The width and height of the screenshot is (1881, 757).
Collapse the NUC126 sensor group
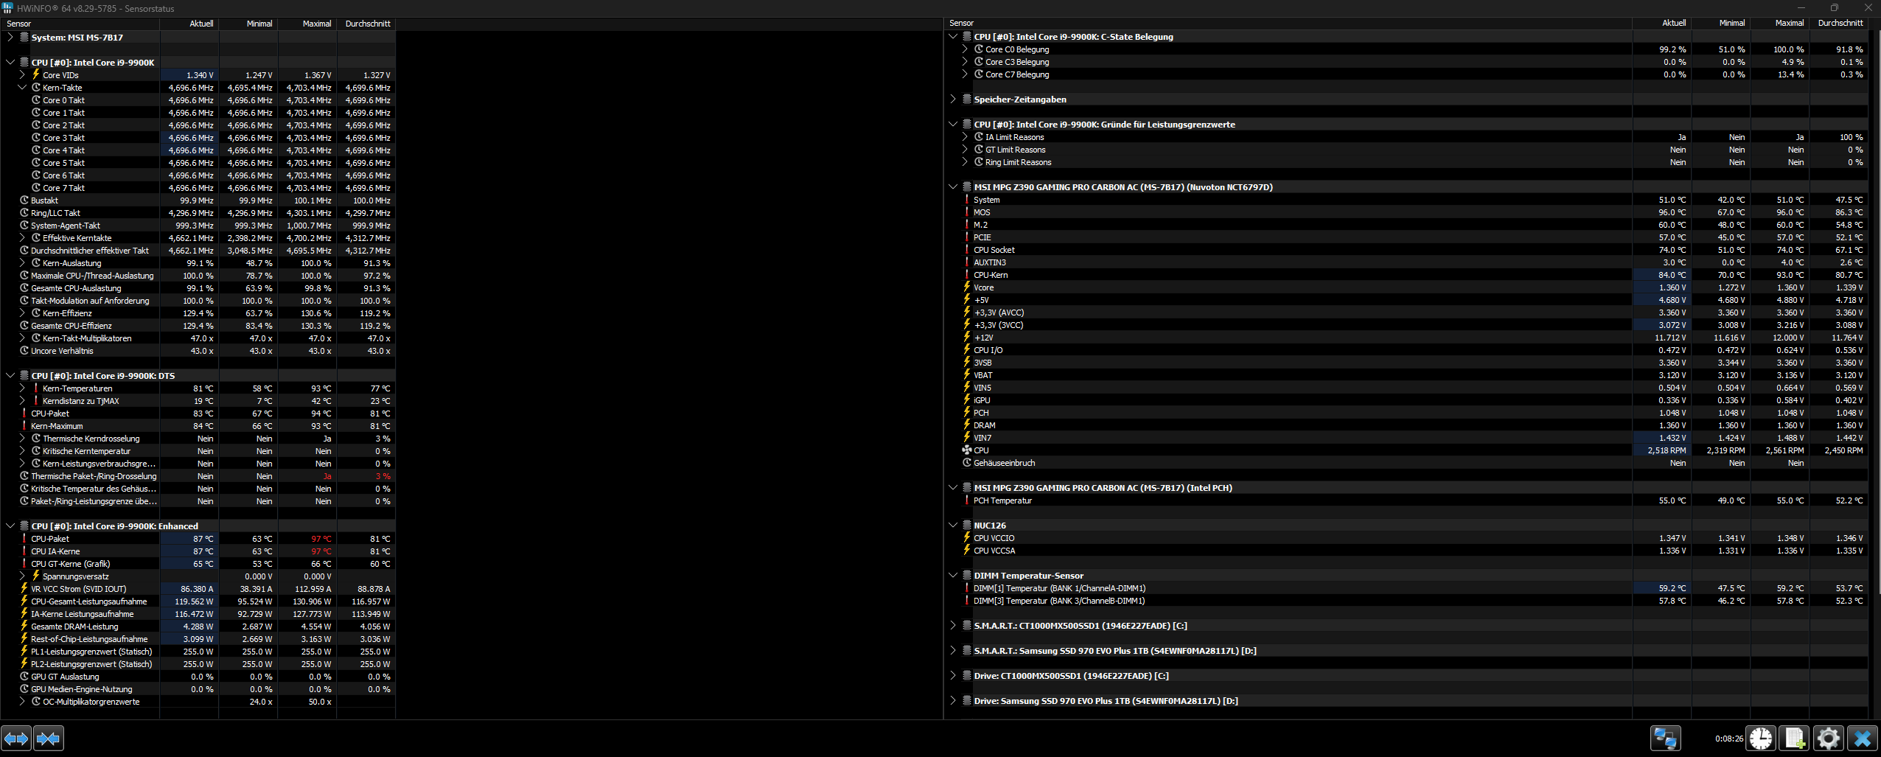click(953, 525)
